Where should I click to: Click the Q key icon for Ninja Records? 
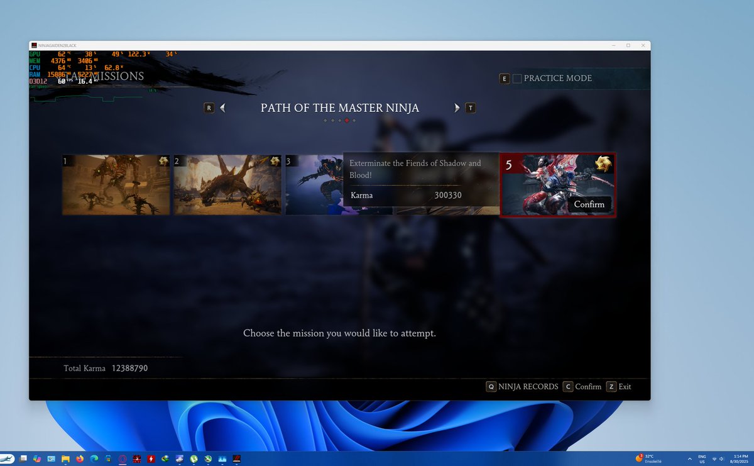click(491, 387)
